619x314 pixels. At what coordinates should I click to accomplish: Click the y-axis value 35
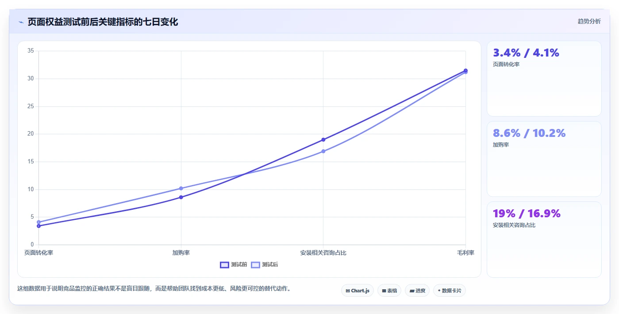coord(31,51)
